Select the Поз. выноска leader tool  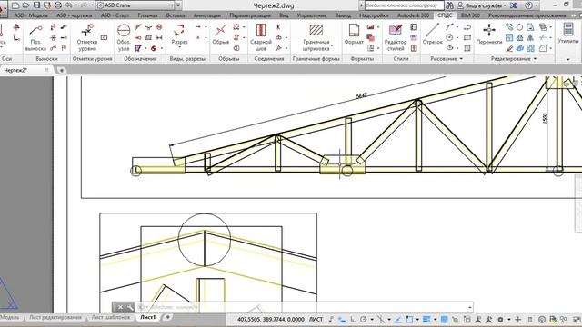35,37
